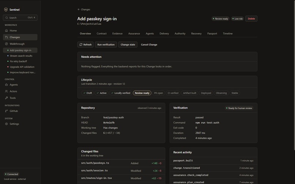This screenshot has width=295, height=184.
Task: Click the Ready for human review badge
Action: pyautogui.click(x=239, y=108)
